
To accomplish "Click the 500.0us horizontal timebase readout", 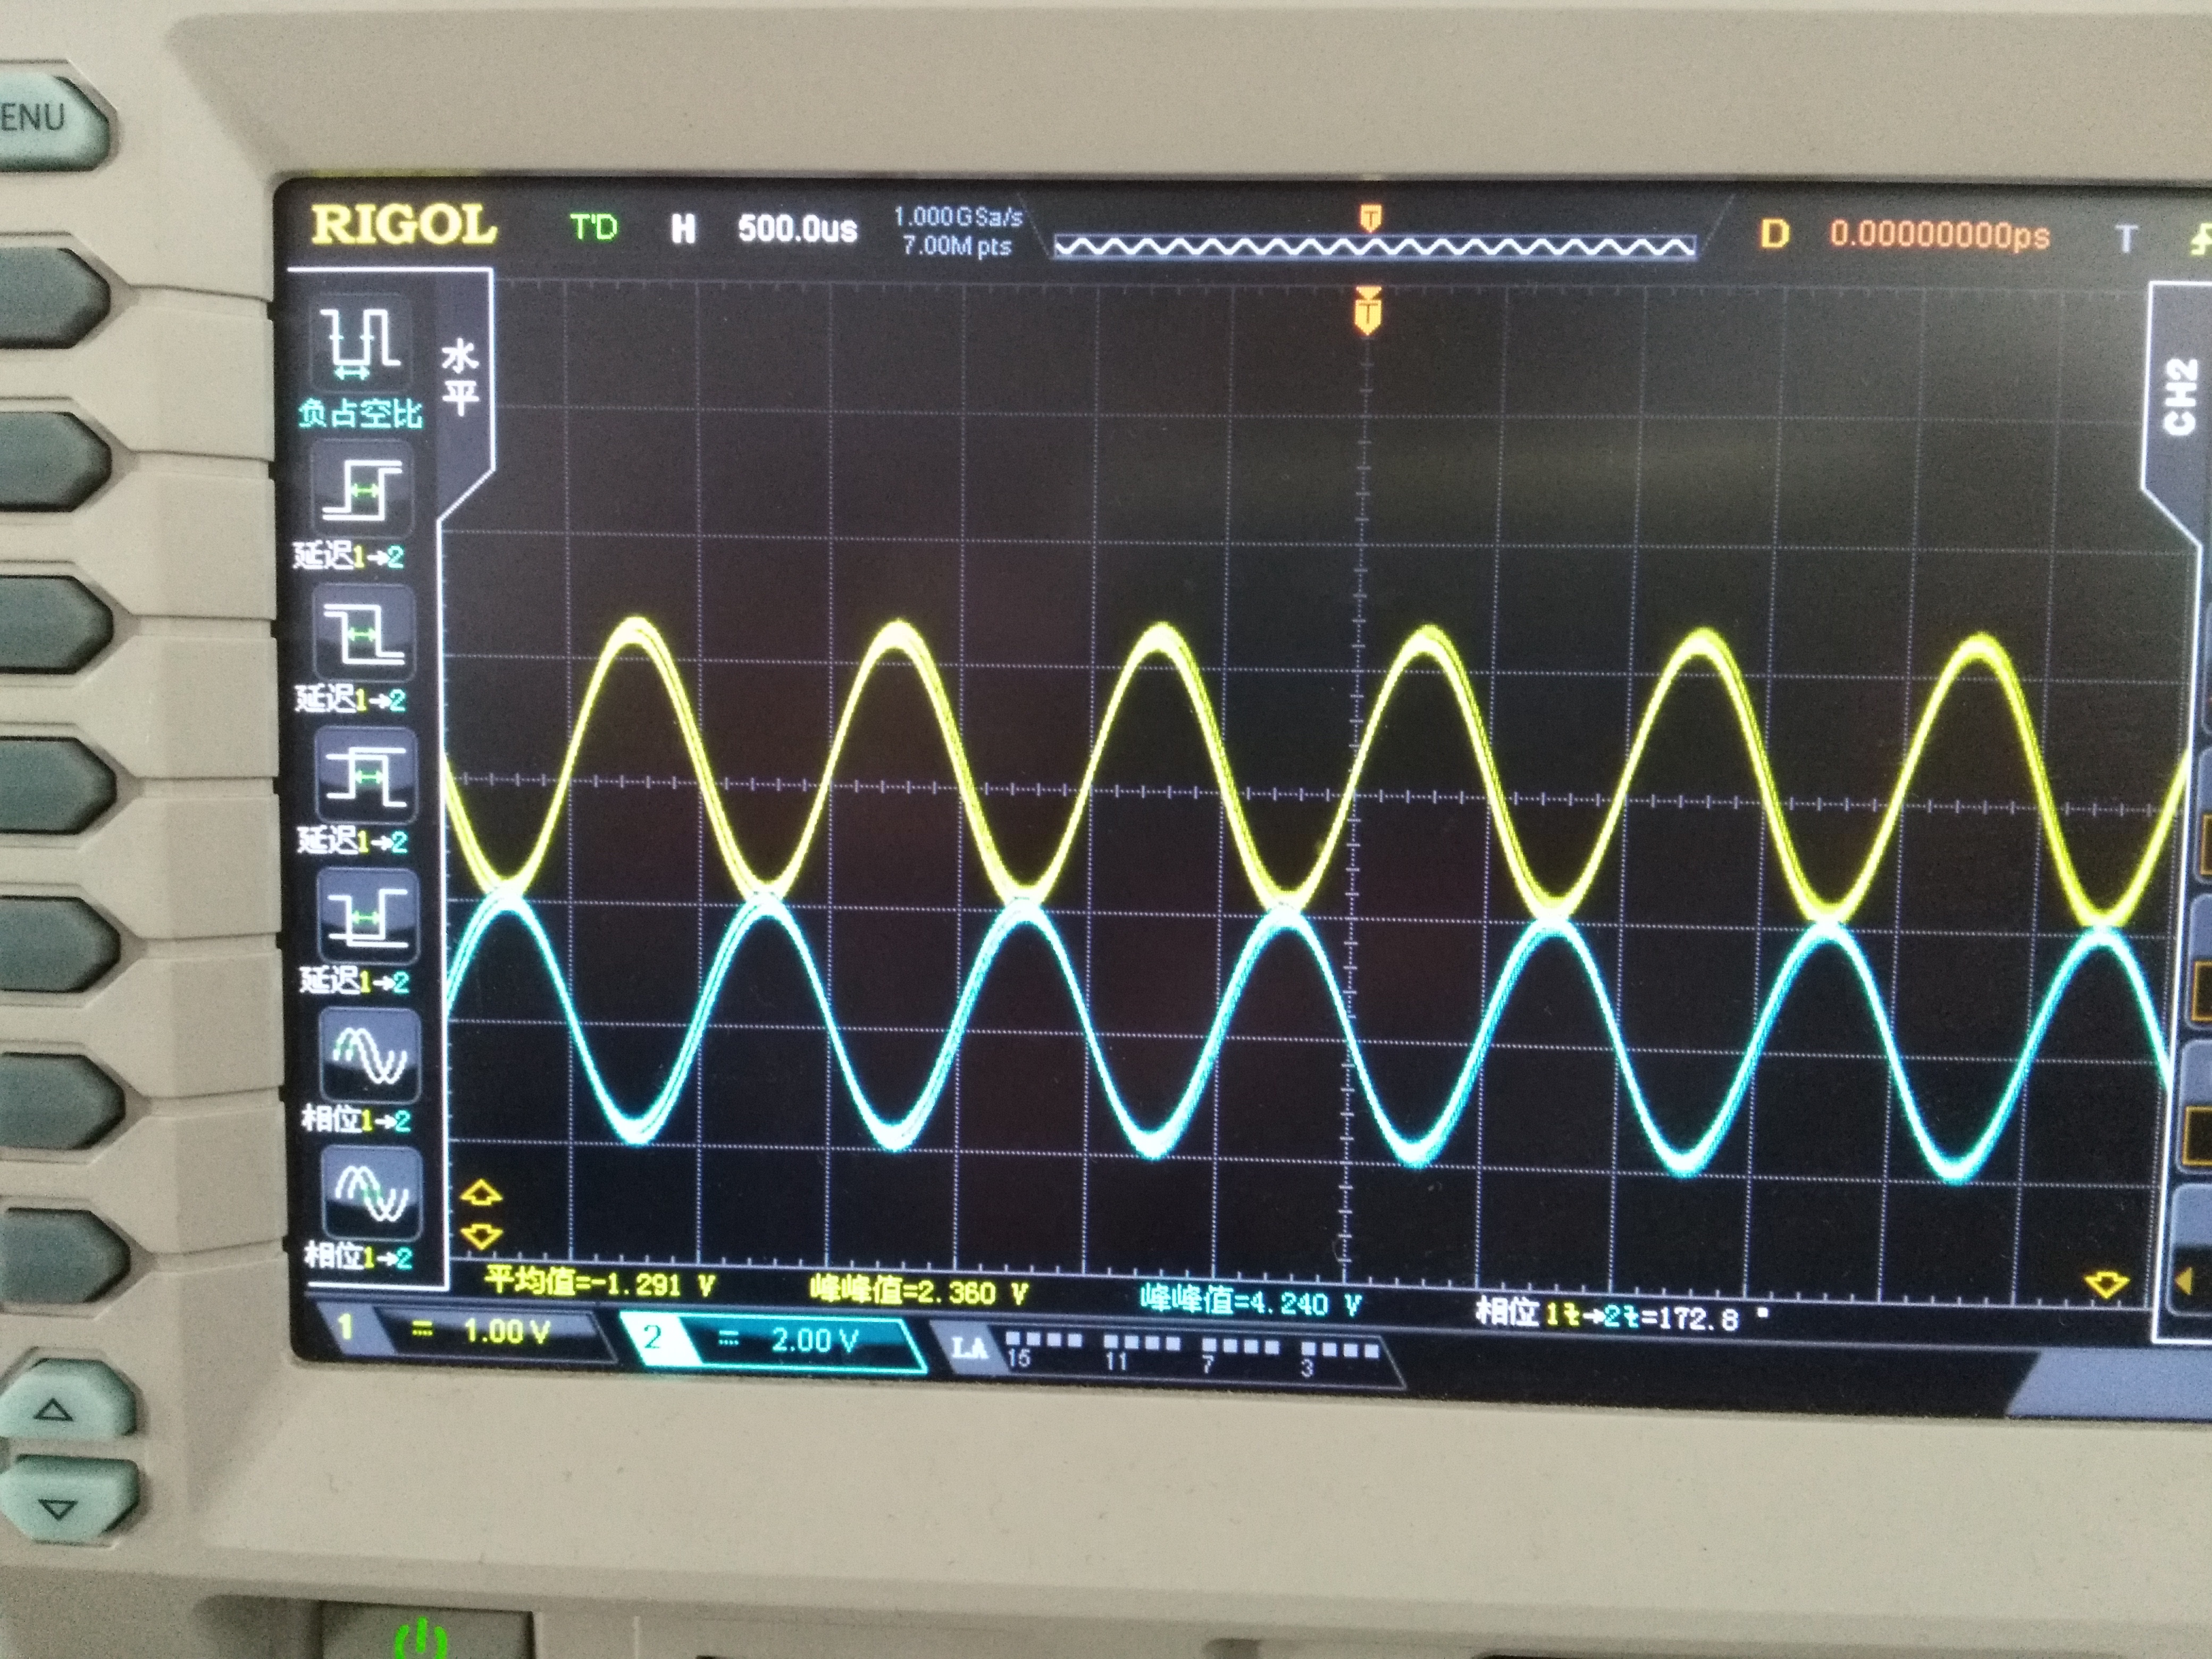I will click(797, 229).
